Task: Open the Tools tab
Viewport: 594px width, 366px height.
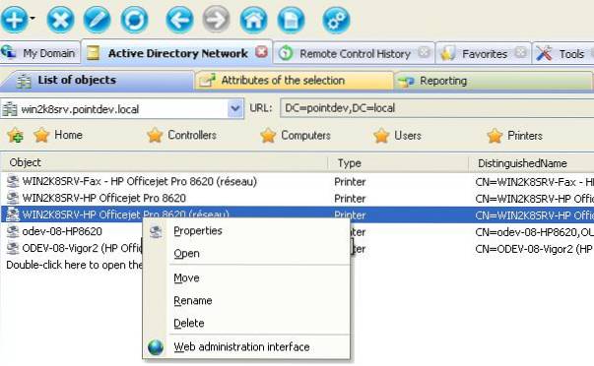Action: coord(562,54)
